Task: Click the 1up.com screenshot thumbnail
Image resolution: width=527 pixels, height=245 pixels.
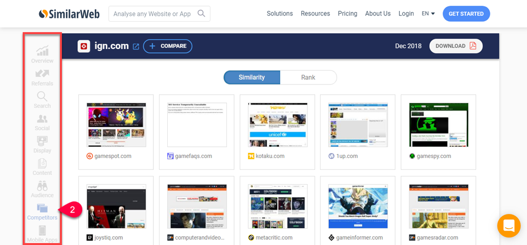Action: pyautogui.click(x=358, y=125)
